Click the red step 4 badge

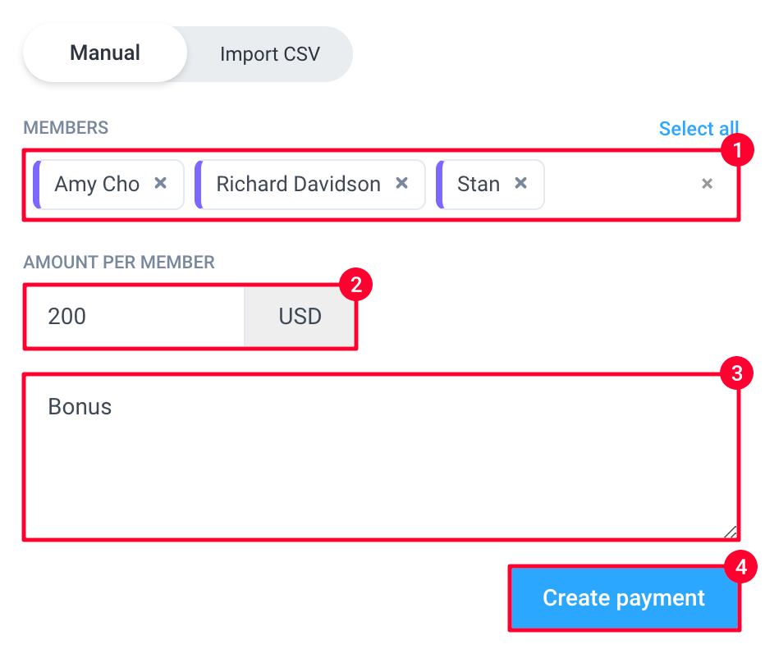740,567
